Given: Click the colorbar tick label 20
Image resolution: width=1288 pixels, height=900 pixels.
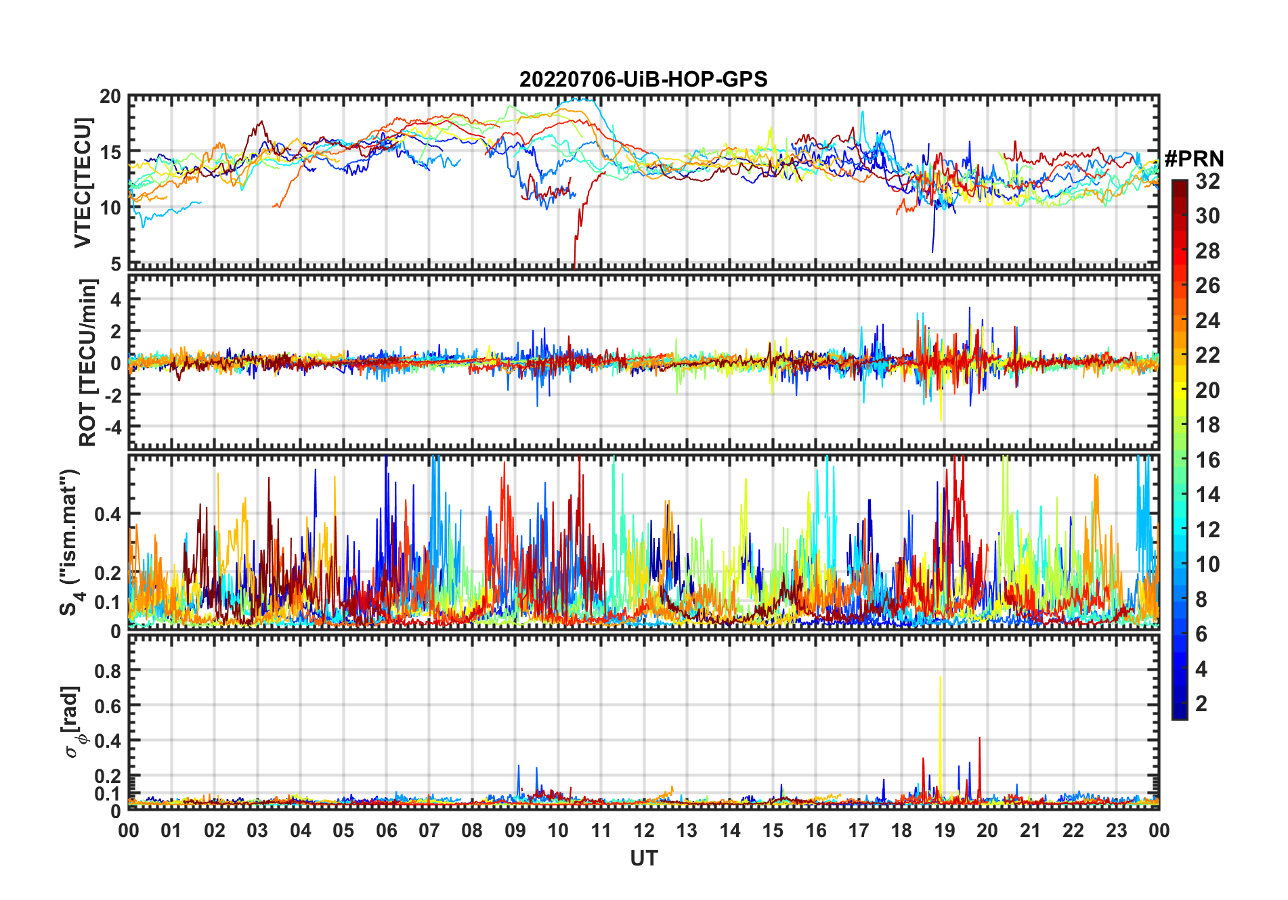Looking at the screenshot, I should [1207, 390].
